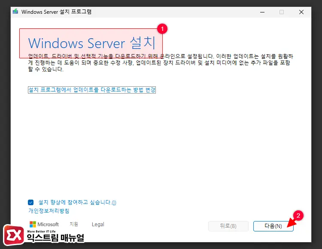Screen dimensions: 322x249
Task: Minimize the setup window
Action: 262,12
